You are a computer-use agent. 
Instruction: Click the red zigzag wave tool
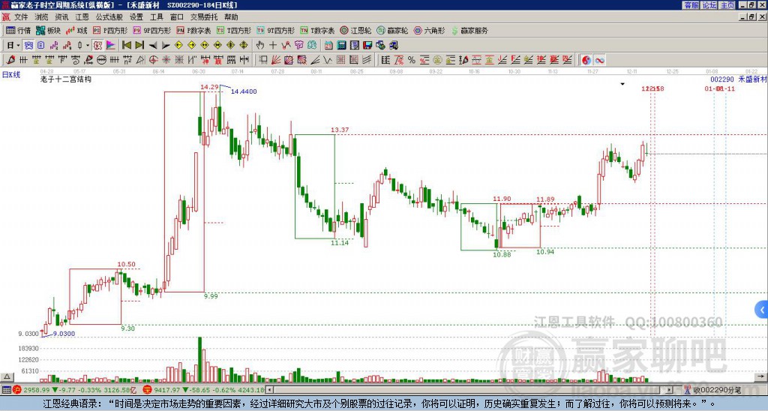[286, 46]
